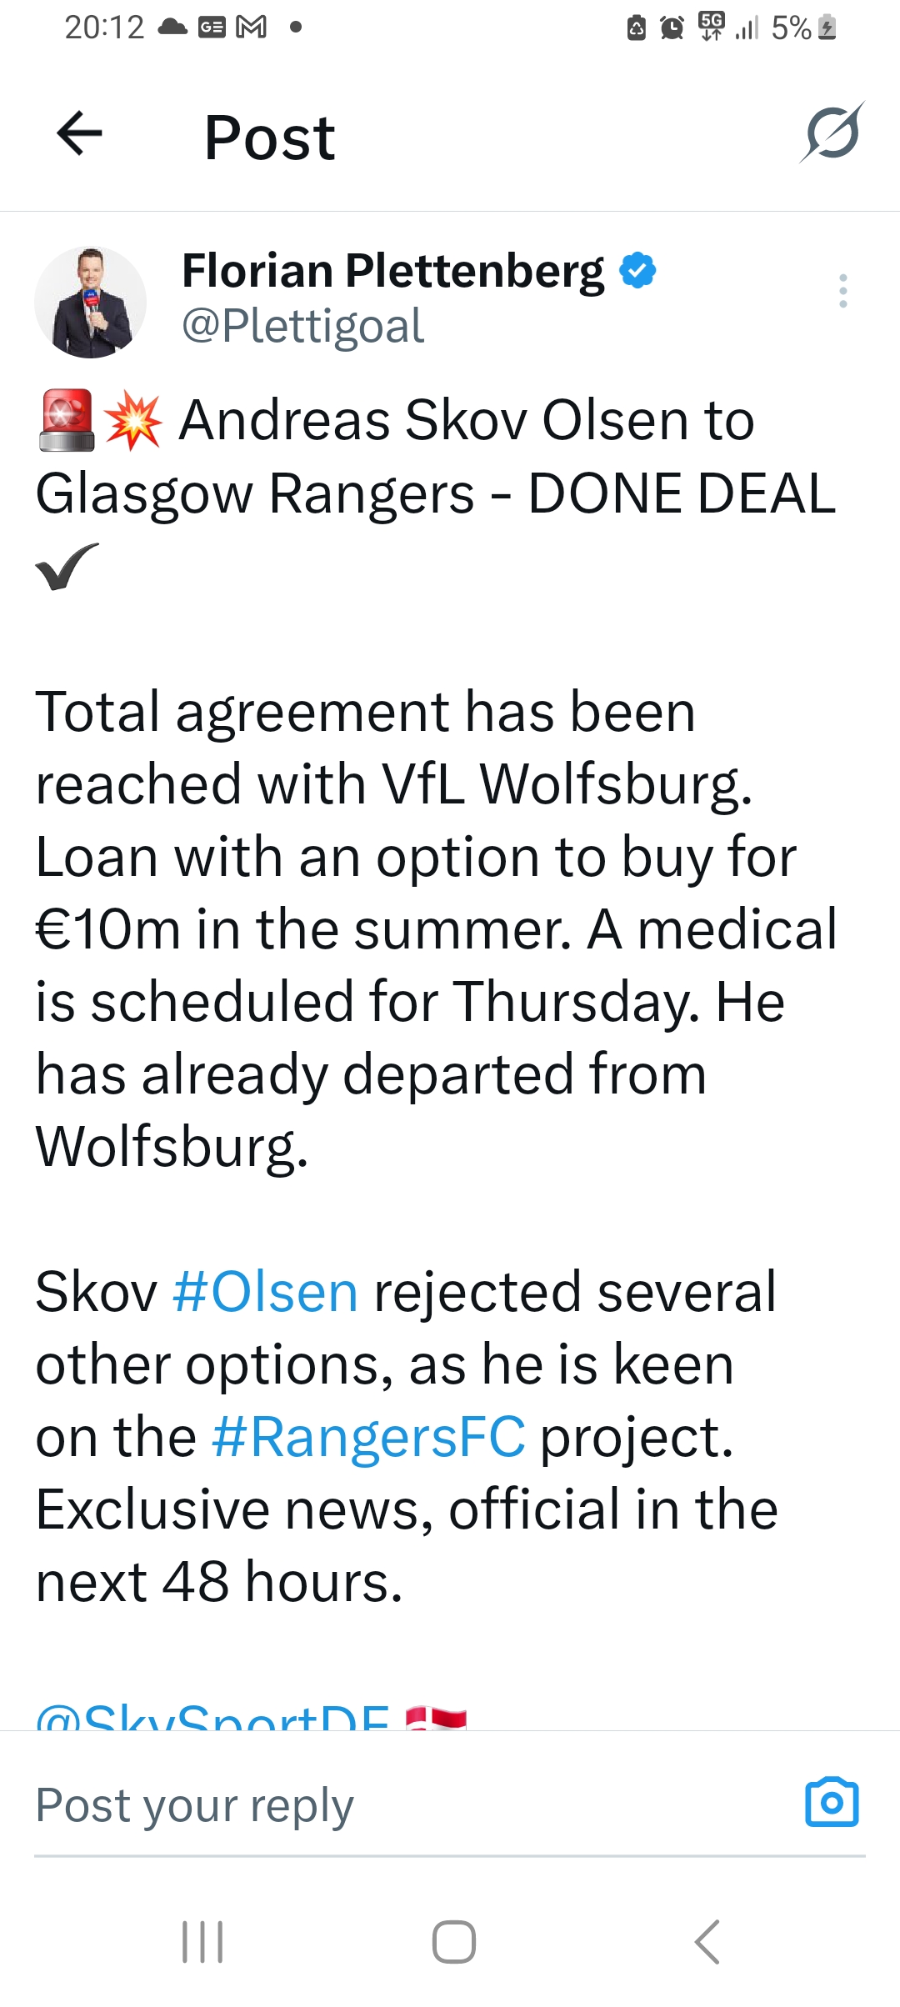Tap the camera icon in reply bar
Image resolution: width=900 pixels, height=2007 pixels.
(x=832, y=1804)
